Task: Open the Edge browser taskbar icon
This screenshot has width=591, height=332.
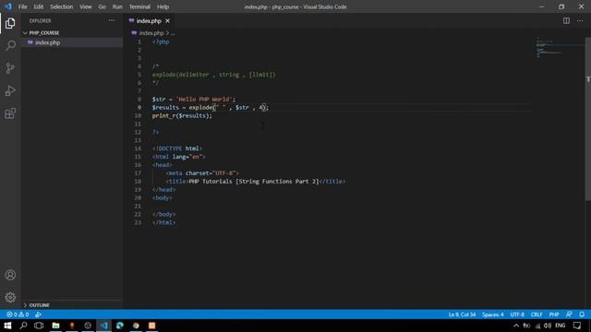Action: click(120, 326)
